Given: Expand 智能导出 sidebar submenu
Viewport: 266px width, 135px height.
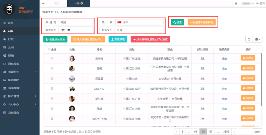Looking at the screenshot, I should [20, 72].
